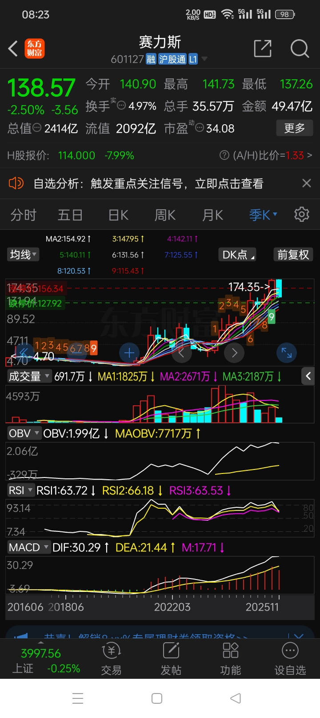Open the help icon beside (A/H)比价
This screenshot has width=320, height=718.
[224, 155]
